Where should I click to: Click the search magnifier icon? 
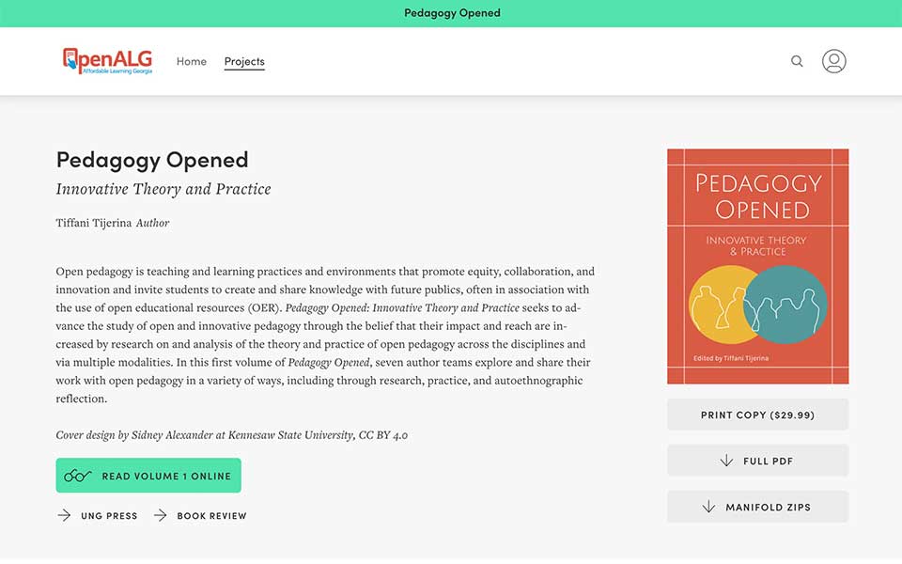pos(797,61)
